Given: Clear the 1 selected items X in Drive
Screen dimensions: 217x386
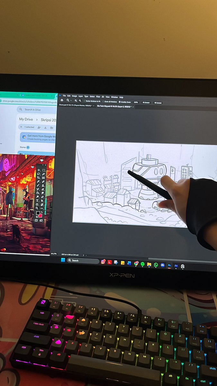Looking at the screenshot, I should coord(21,127).
